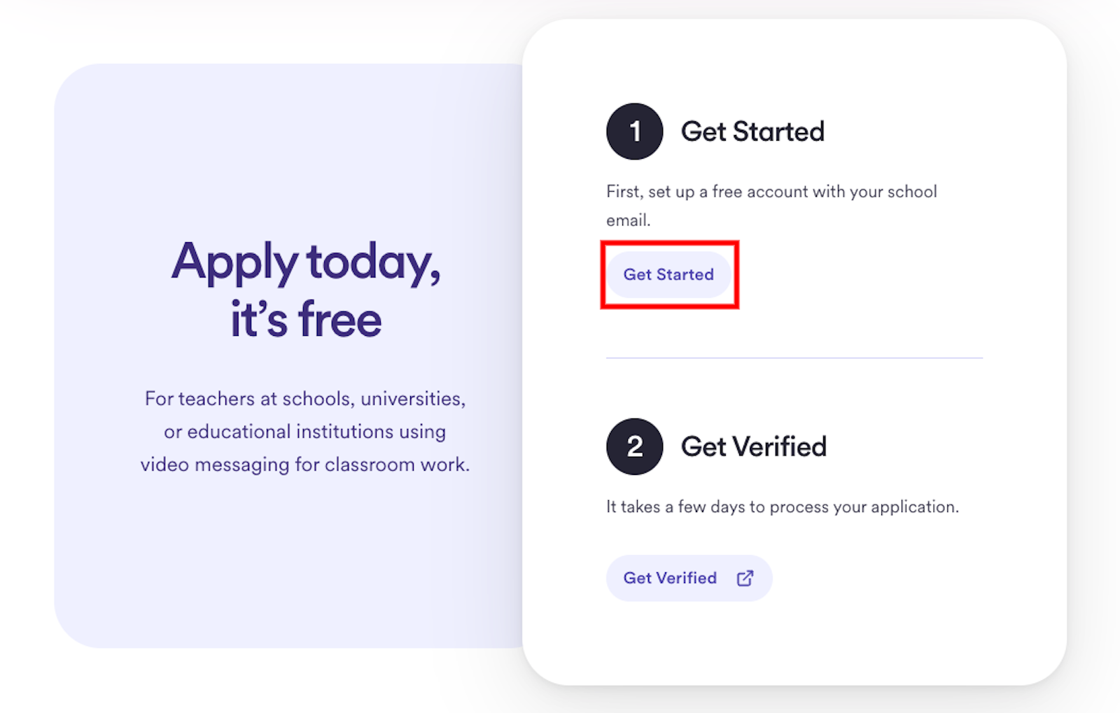Click the number 1 step circle
This screenshot has height=713, width=1120.
click(634, 132)
